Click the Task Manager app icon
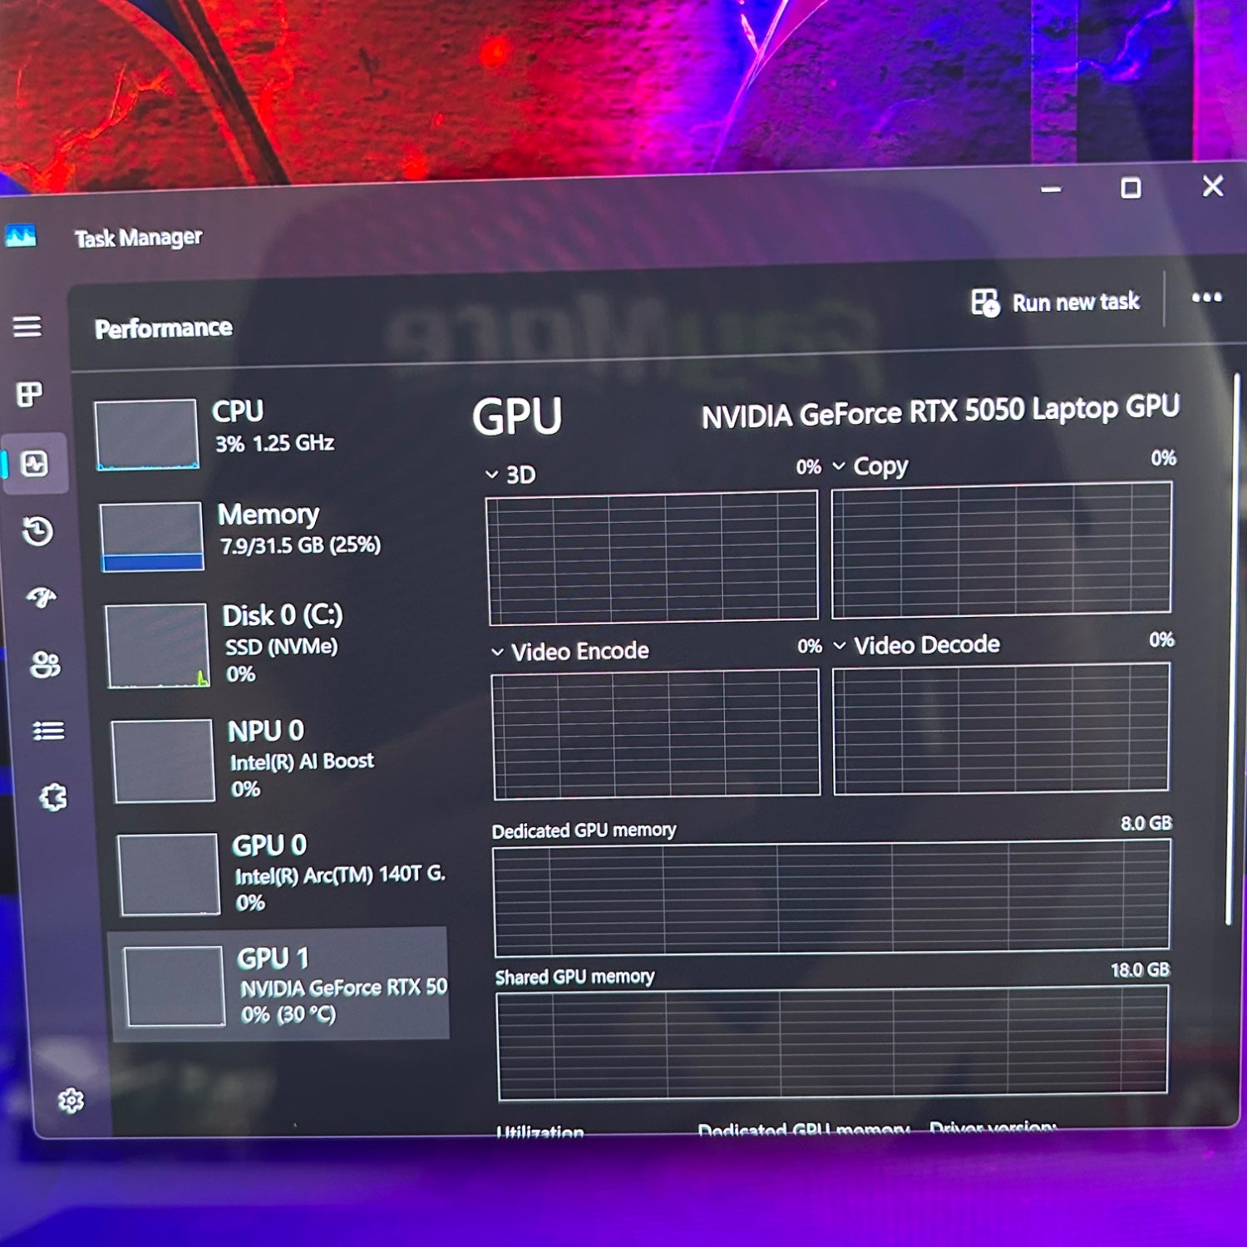 21,237
